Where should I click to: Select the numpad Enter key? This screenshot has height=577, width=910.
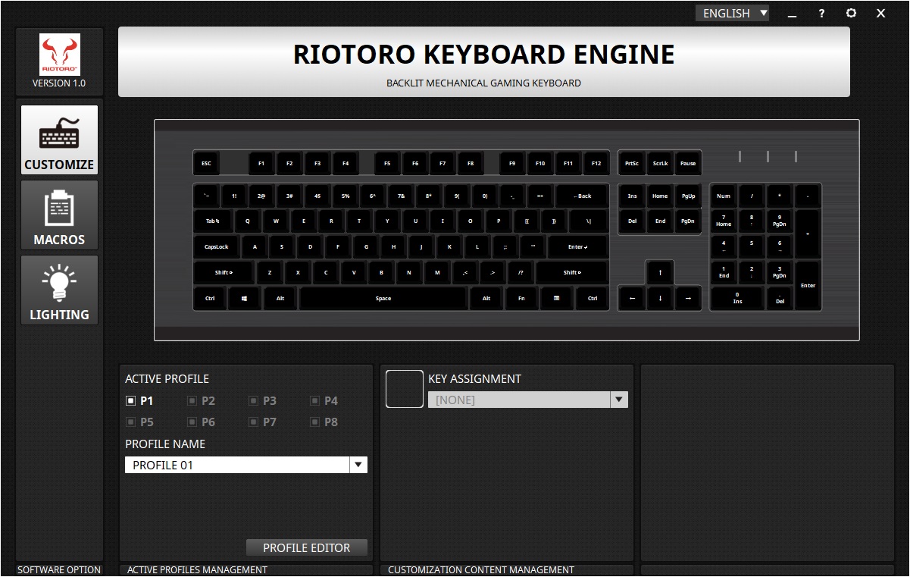pos(808,286)
